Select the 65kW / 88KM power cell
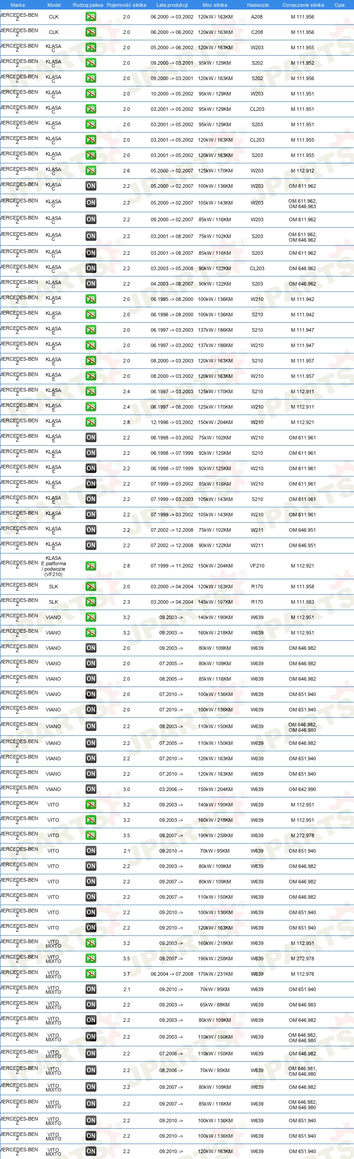Viewport: 354px width, 1159px height. click(x=215, y=1005)
